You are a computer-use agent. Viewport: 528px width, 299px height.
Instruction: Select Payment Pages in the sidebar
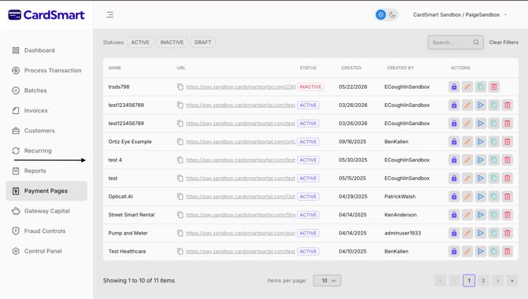point(46,191)
